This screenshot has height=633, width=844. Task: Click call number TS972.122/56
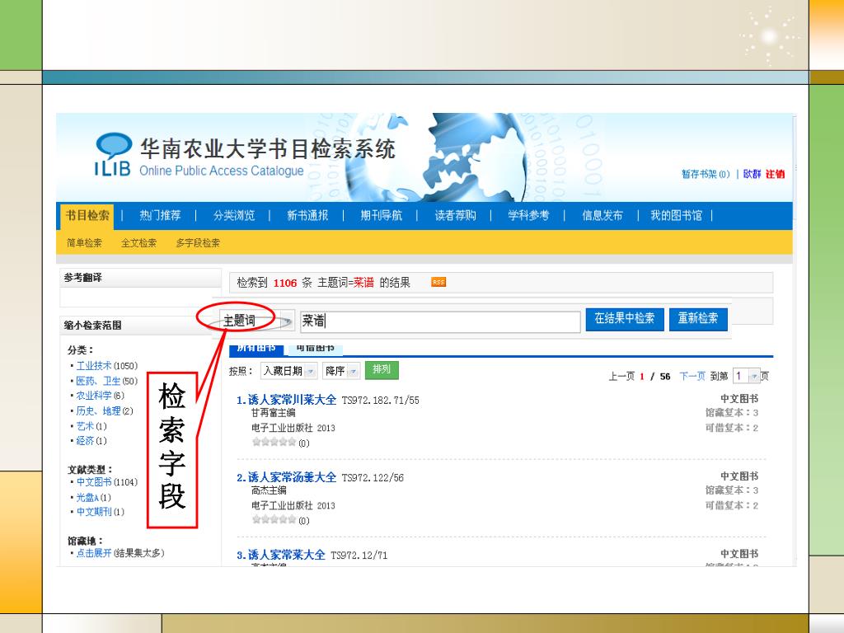click(373, 478)
